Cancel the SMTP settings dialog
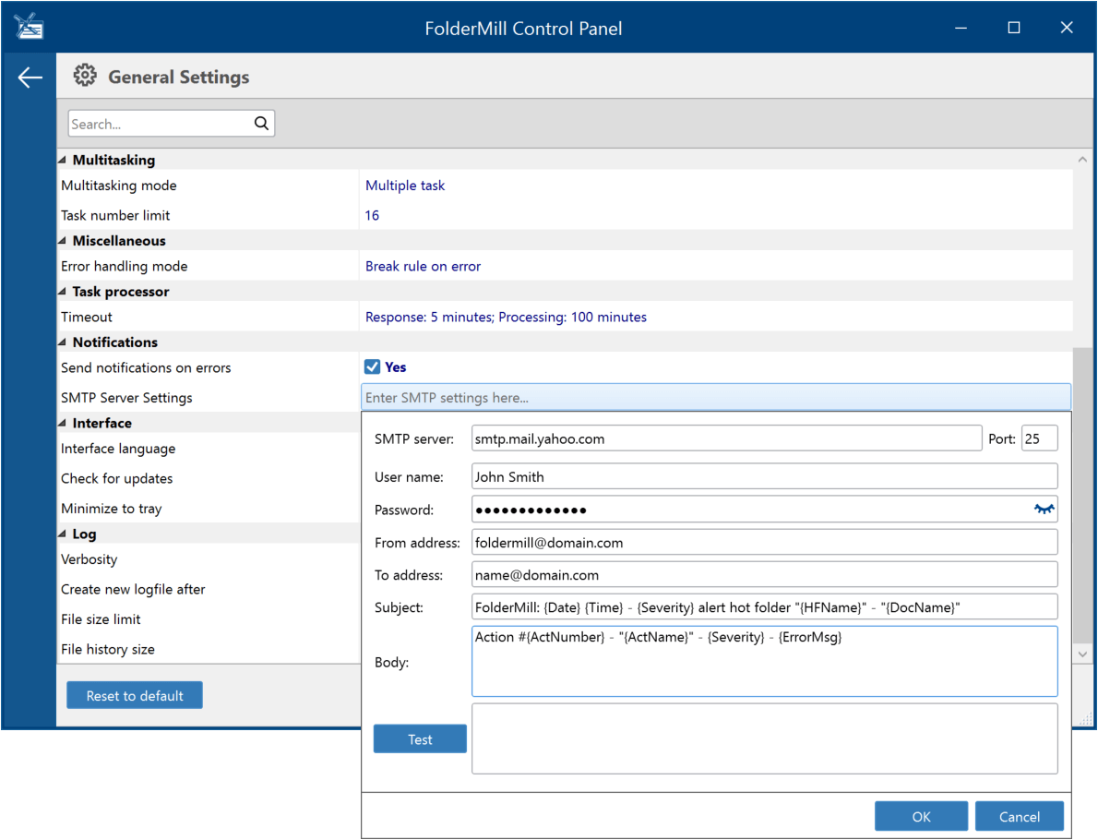1098x840 pixels. point(1019,816)
